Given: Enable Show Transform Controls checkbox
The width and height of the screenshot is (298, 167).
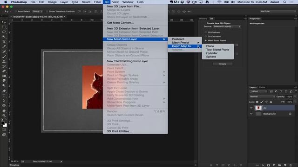Looking at the screenshot, I should click(47, 11).
